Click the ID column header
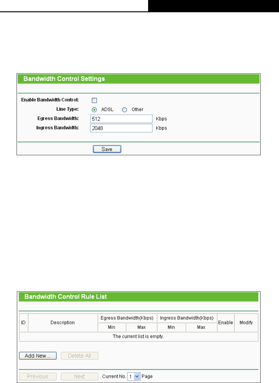 pos(24,322)
